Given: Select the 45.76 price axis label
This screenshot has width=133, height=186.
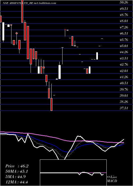Looking at the screenshot, I should coord(124,40).
